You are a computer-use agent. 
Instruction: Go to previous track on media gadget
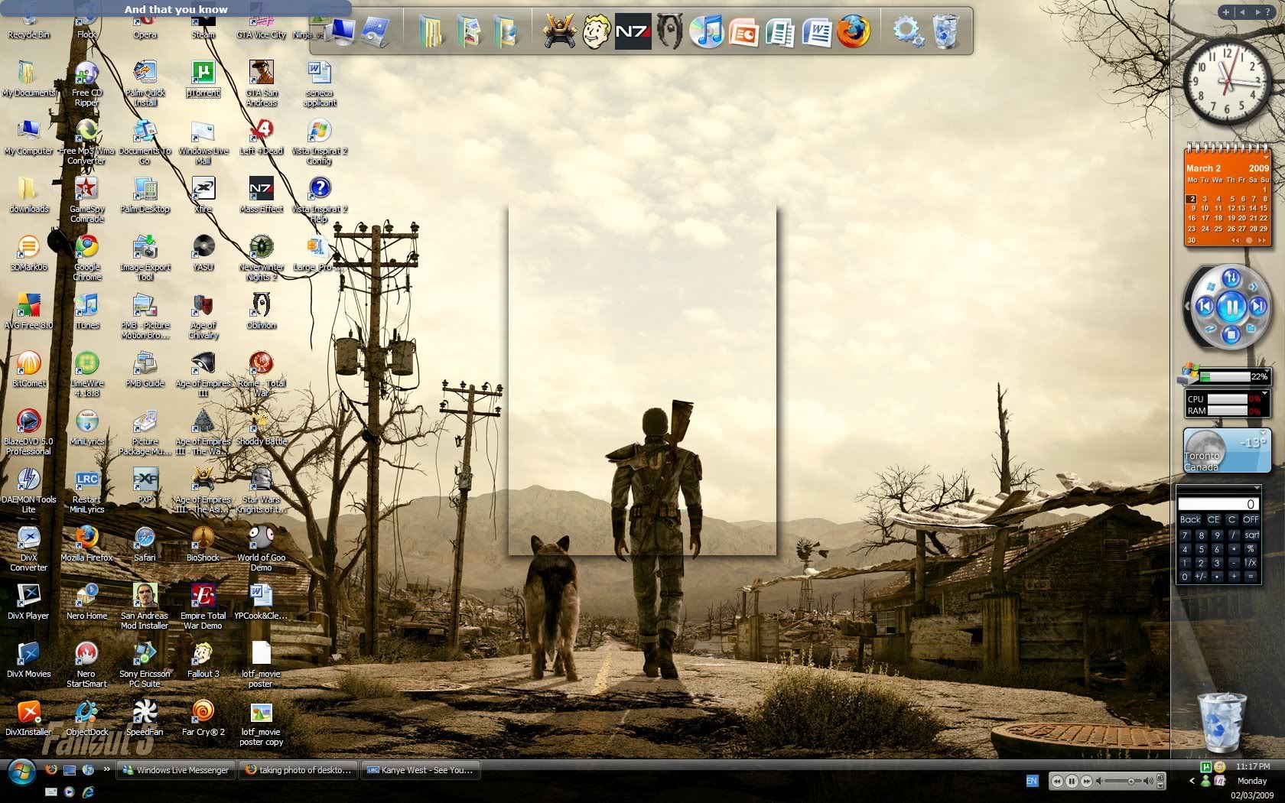pos(1205,307)
